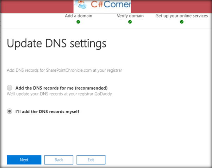Click the 'Update DNS settings' heading
Screen dimensions: 212x168
56,44
